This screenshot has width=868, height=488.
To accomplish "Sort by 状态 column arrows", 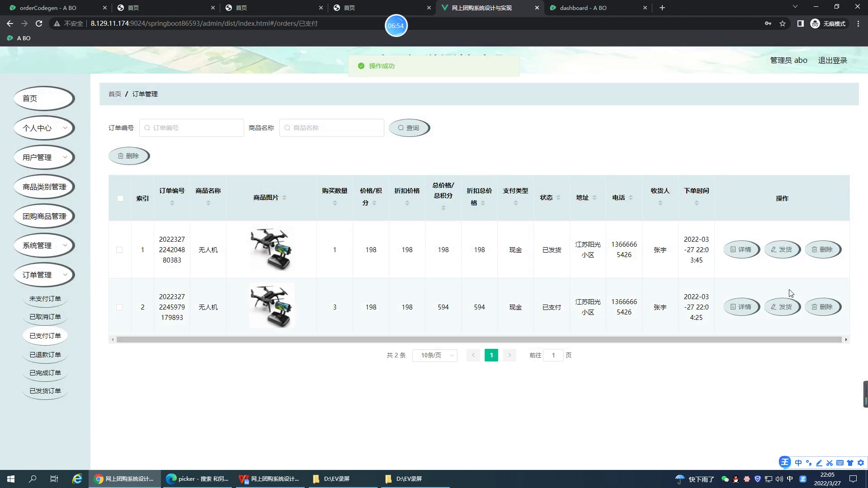I will coord(558,197).
